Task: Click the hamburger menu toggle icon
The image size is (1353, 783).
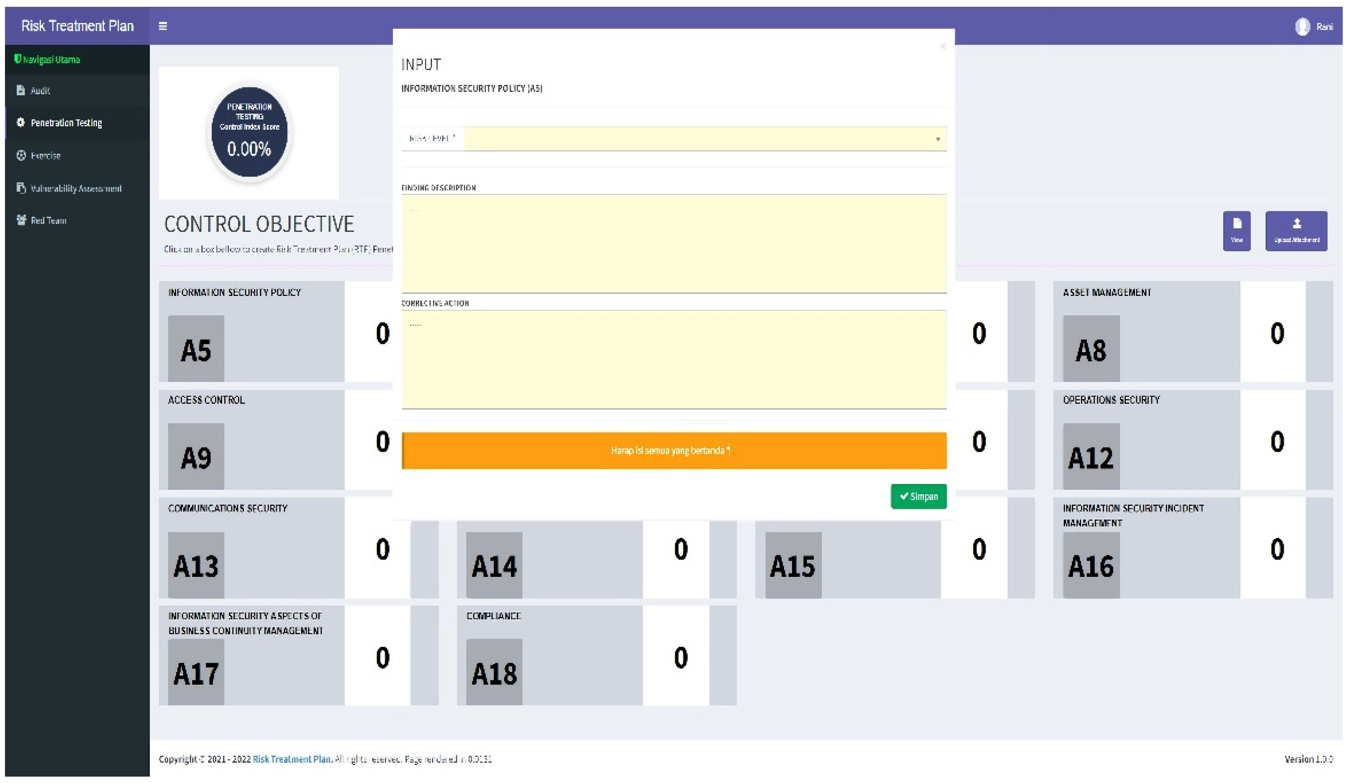Action: click(163, 26)
